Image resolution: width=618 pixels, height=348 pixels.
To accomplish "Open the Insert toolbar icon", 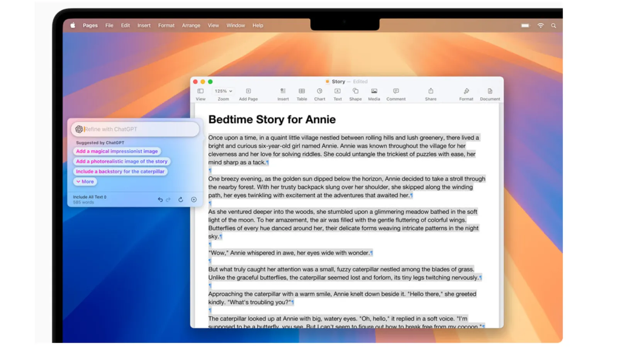I will (283, 91).
